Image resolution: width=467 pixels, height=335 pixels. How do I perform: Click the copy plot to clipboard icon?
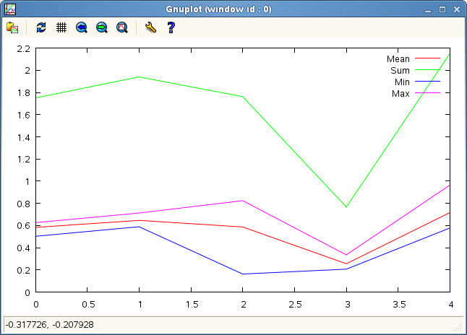[12, 27]
